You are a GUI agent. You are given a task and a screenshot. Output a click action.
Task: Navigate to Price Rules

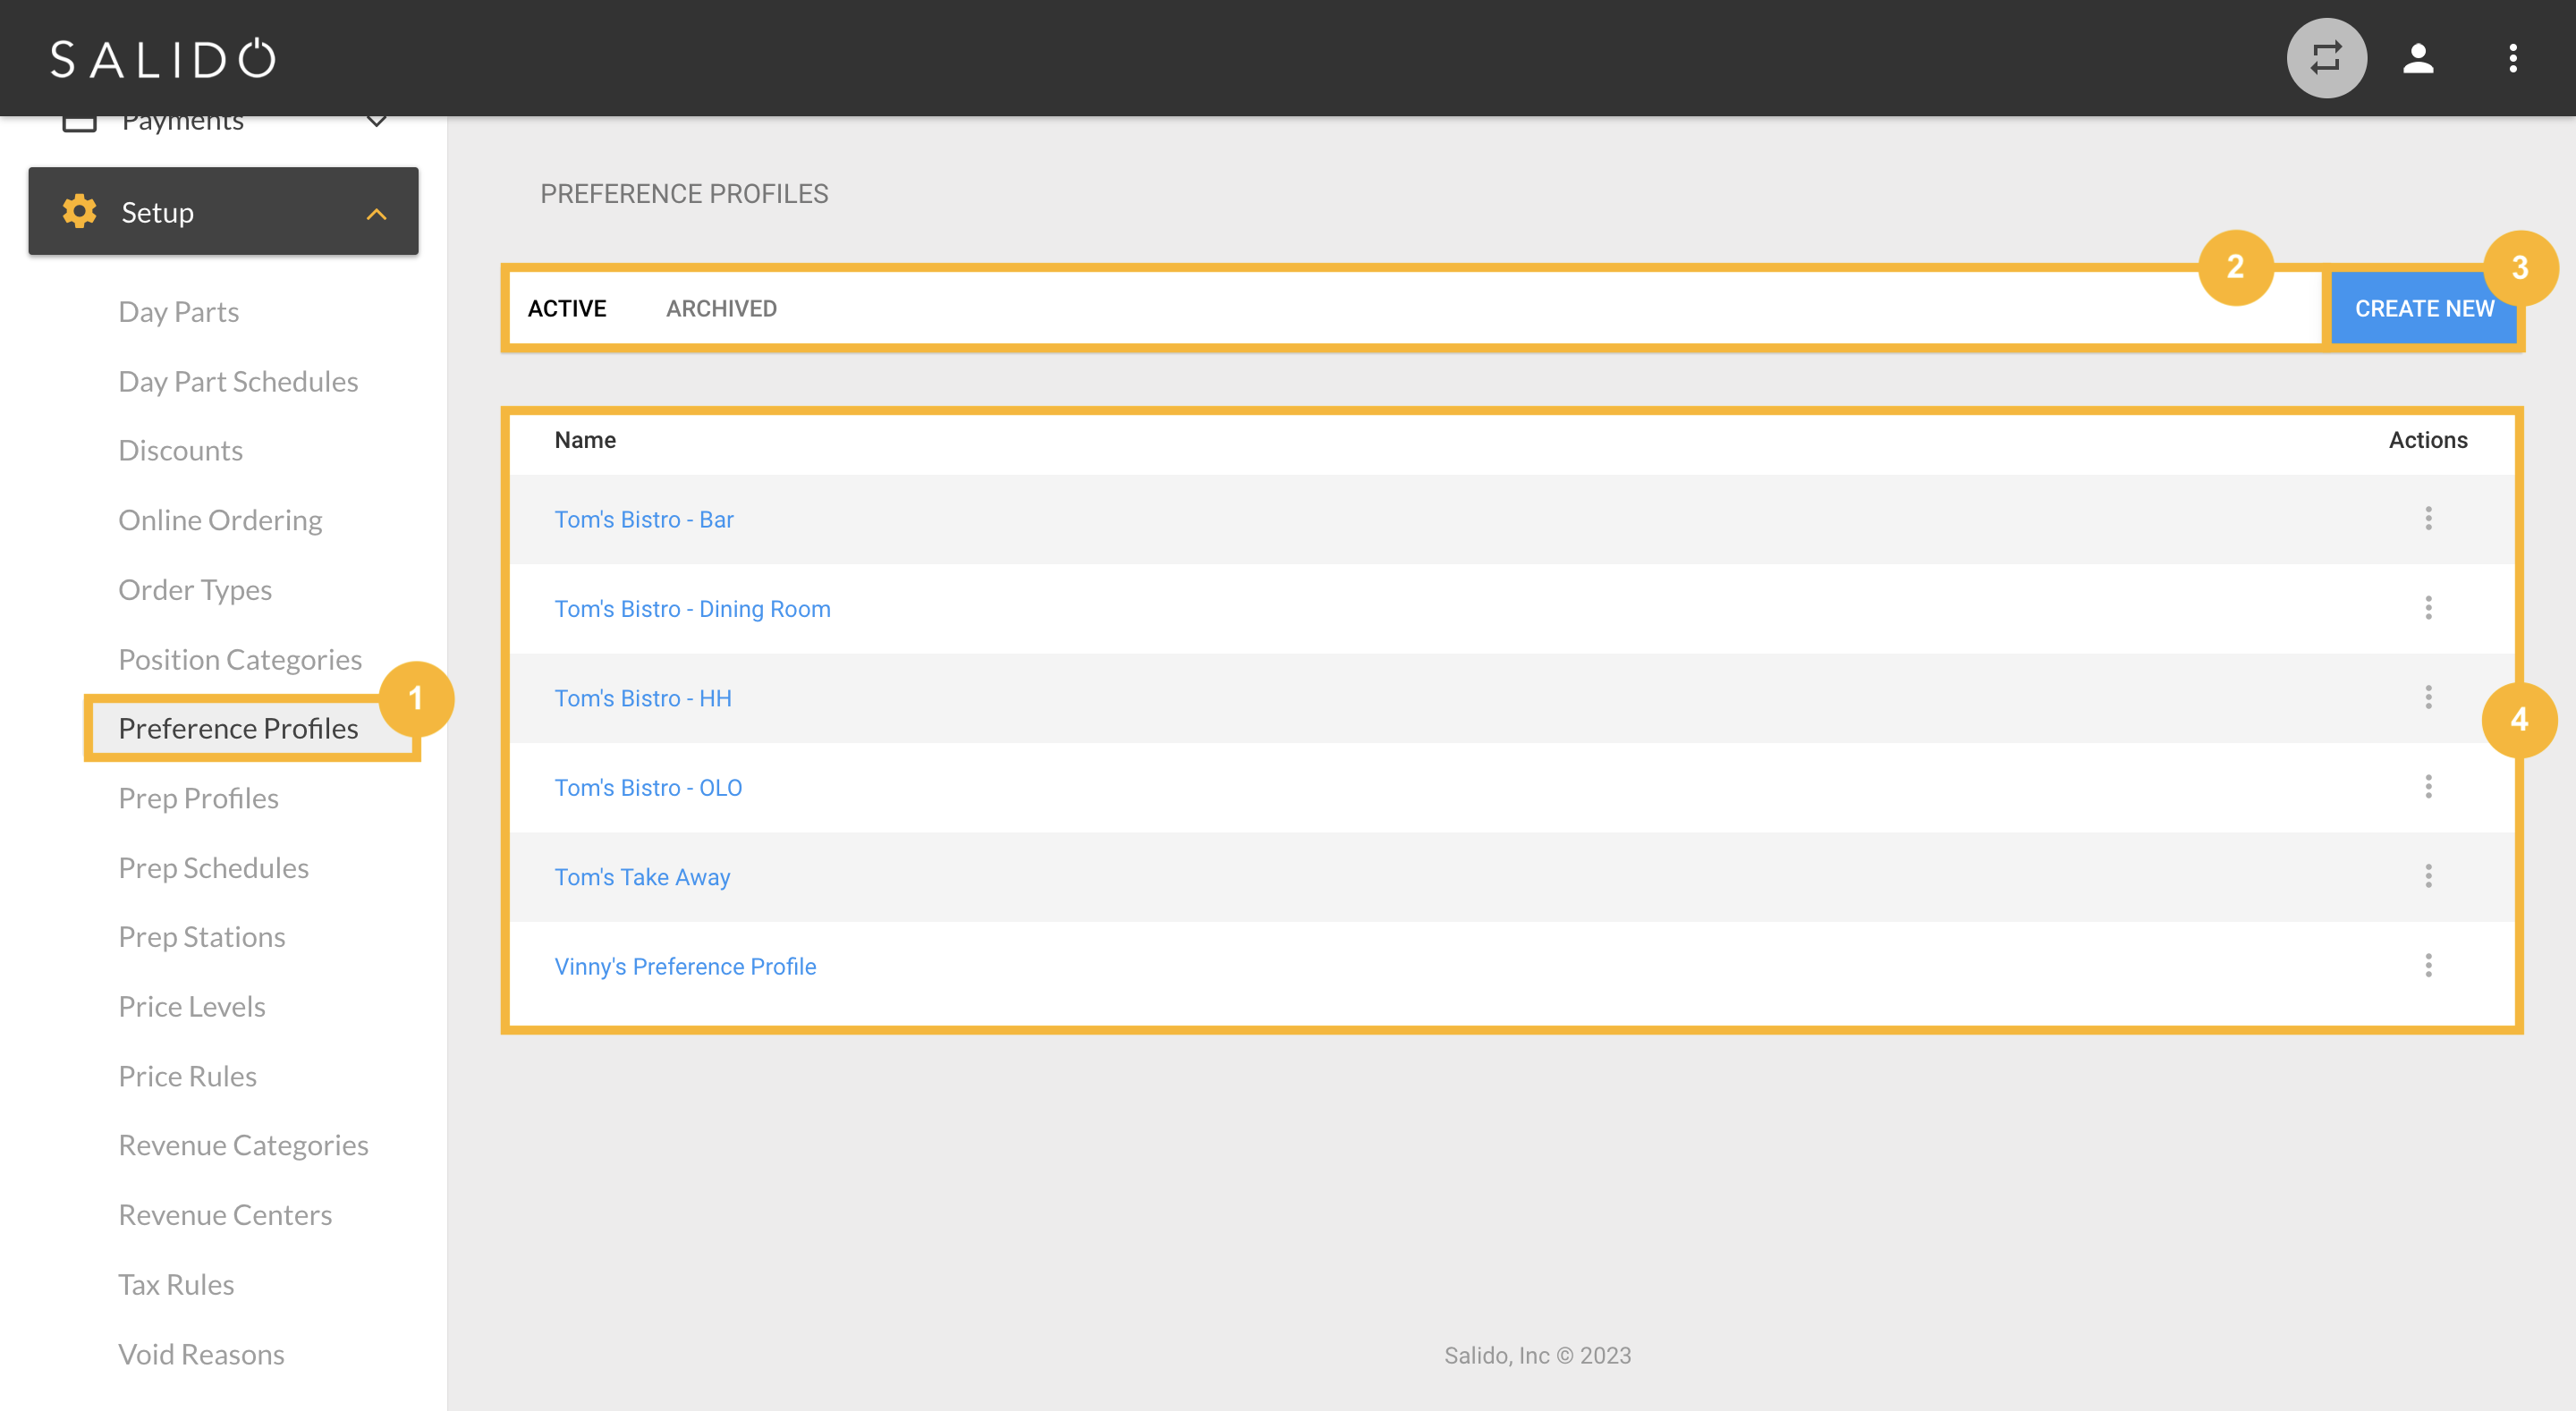(x=187, y=1076)
